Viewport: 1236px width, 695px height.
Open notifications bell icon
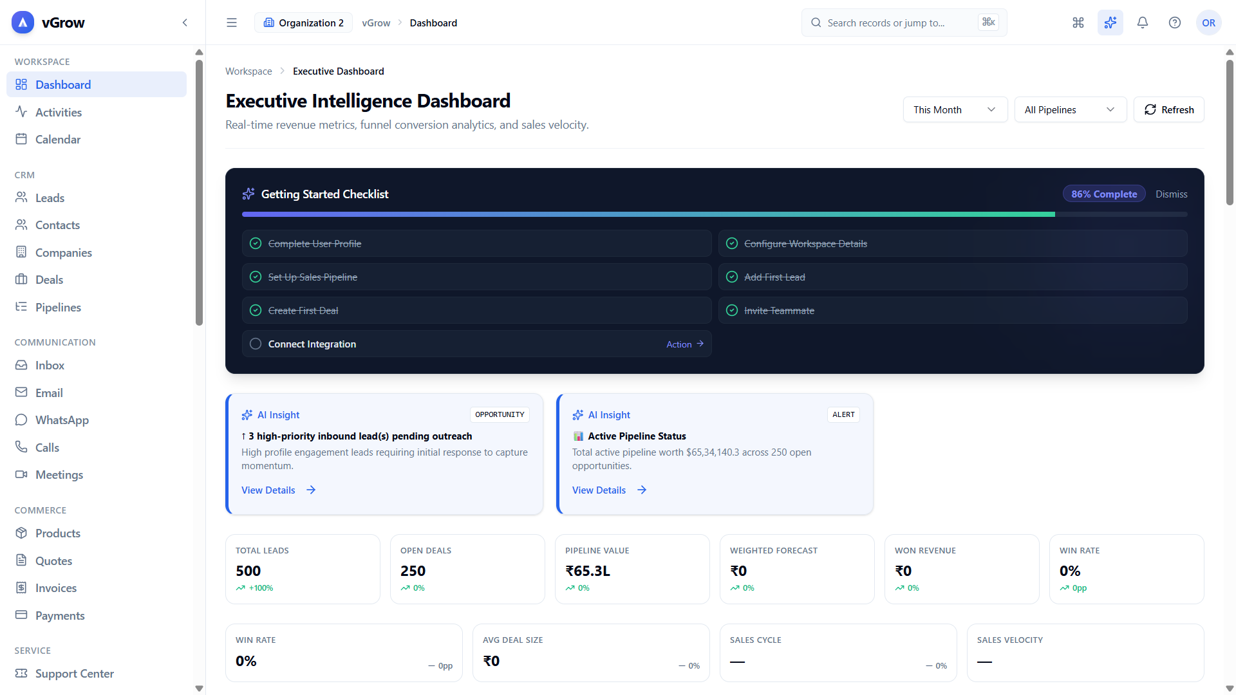click(x=1143, y=23)
